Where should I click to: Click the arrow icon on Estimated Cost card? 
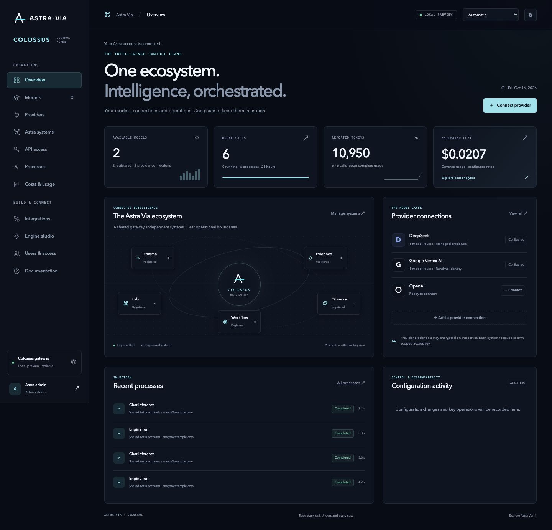click(x=525, y=138)
